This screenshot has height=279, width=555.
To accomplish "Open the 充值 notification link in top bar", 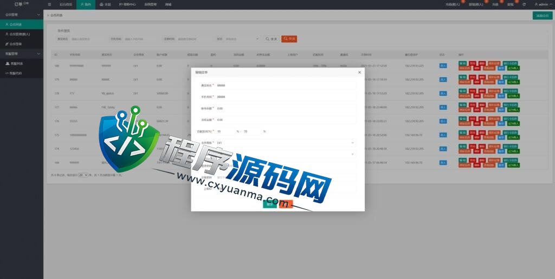I will pyautogui.click(x=495, y=4).
